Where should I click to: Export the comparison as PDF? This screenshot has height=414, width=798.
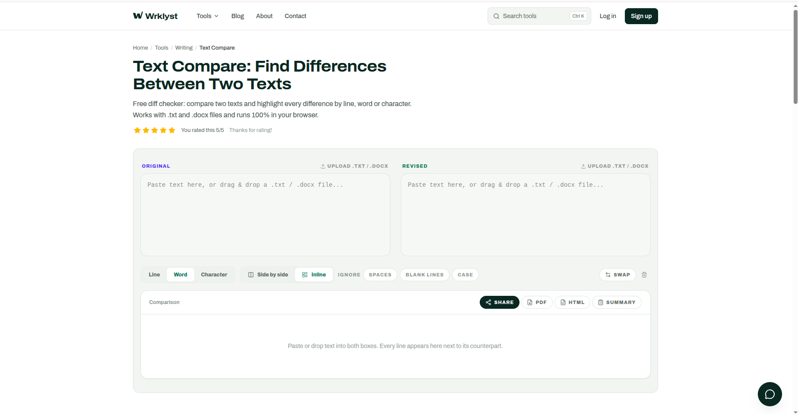pyautogui.click(x=537, y=302)
